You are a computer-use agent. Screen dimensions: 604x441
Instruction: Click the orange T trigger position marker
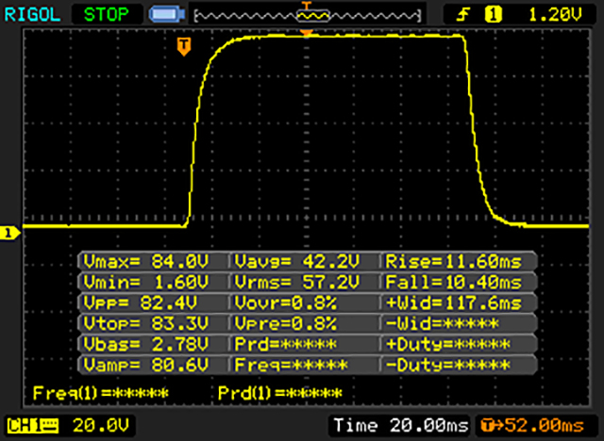point(183,45)
